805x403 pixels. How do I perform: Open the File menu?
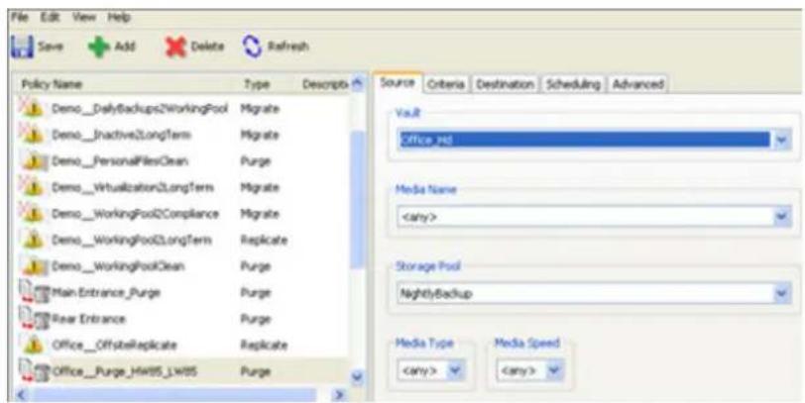(x=19, y=17)
